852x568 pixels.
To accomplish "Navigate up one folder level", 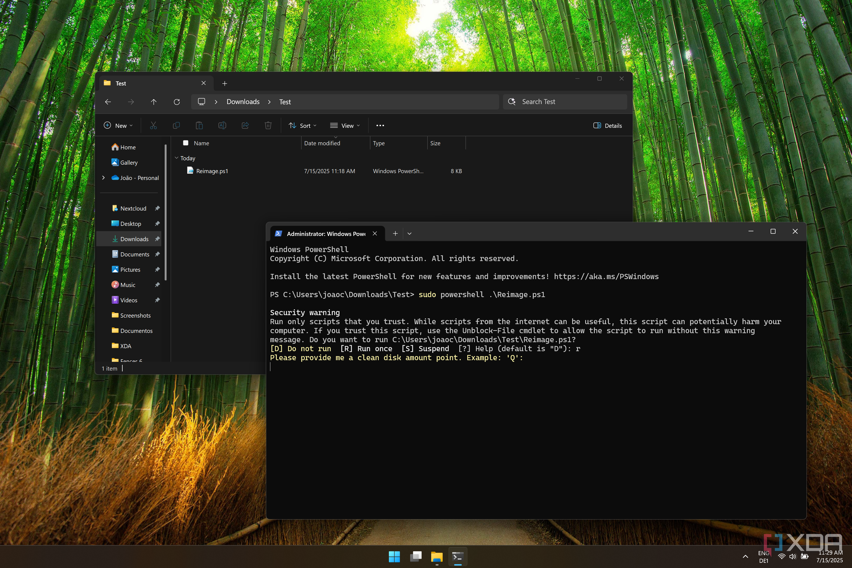I will [x=153, y=102].
